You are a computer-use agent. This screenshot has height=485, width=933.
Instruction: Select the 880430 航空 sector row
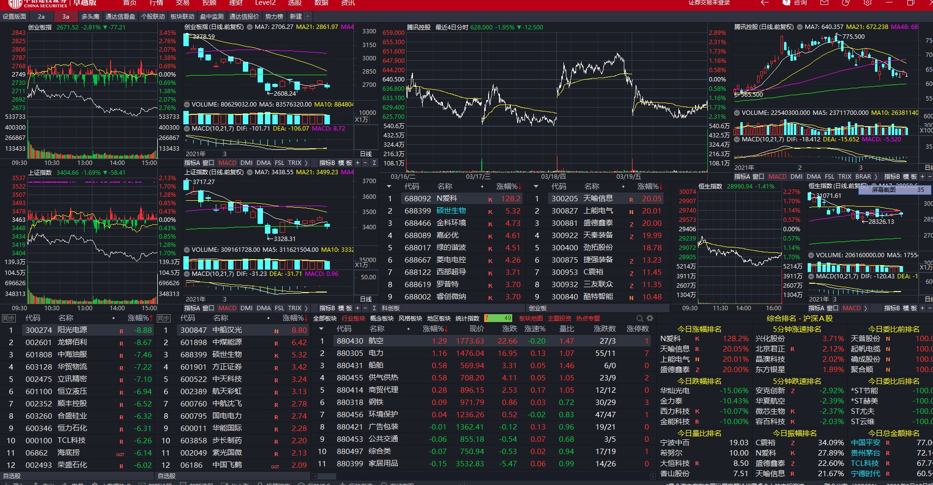[x=483, y=341]
